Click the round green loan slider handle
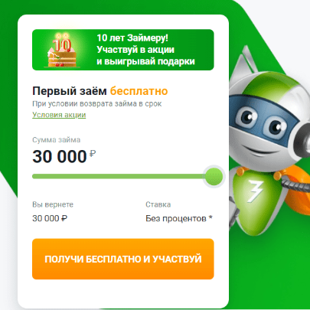The width and height of the screenshot is (310, 310). click(214, 176)
